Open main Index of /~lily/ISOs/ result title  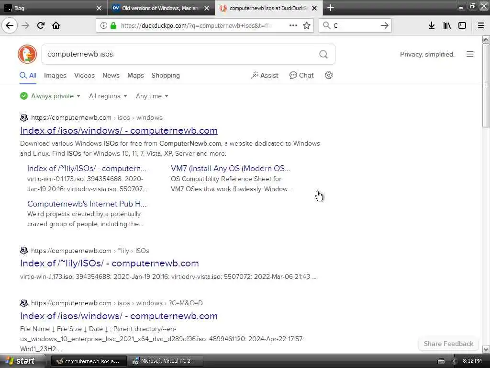coord(110,264)
